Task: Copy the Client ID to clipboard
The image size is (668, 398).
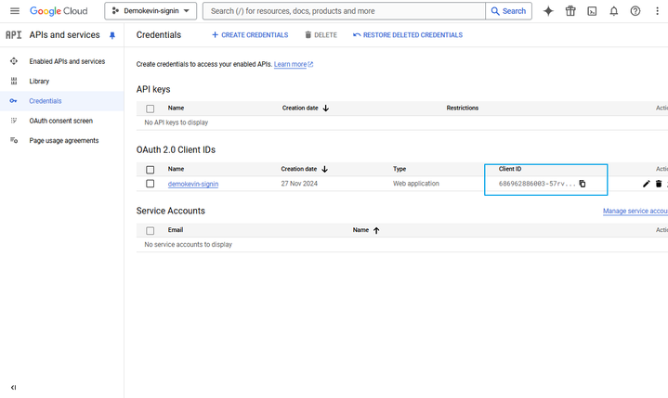Action: [x=582, y=184]
